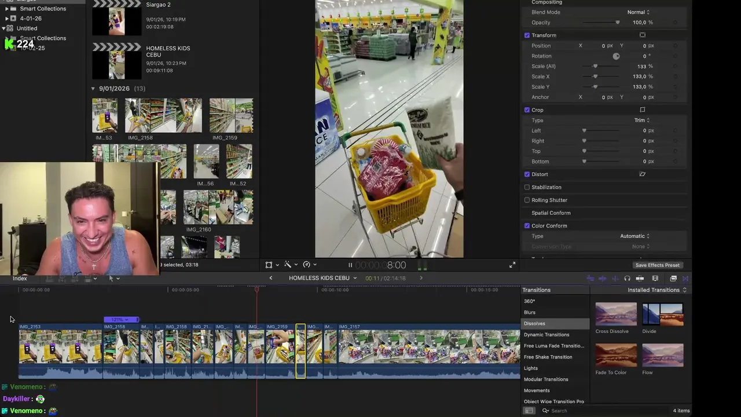Select the Divide transition thumbnail
Screen dimensions: 741x417
pyautogui.click(x=663, y=314)
